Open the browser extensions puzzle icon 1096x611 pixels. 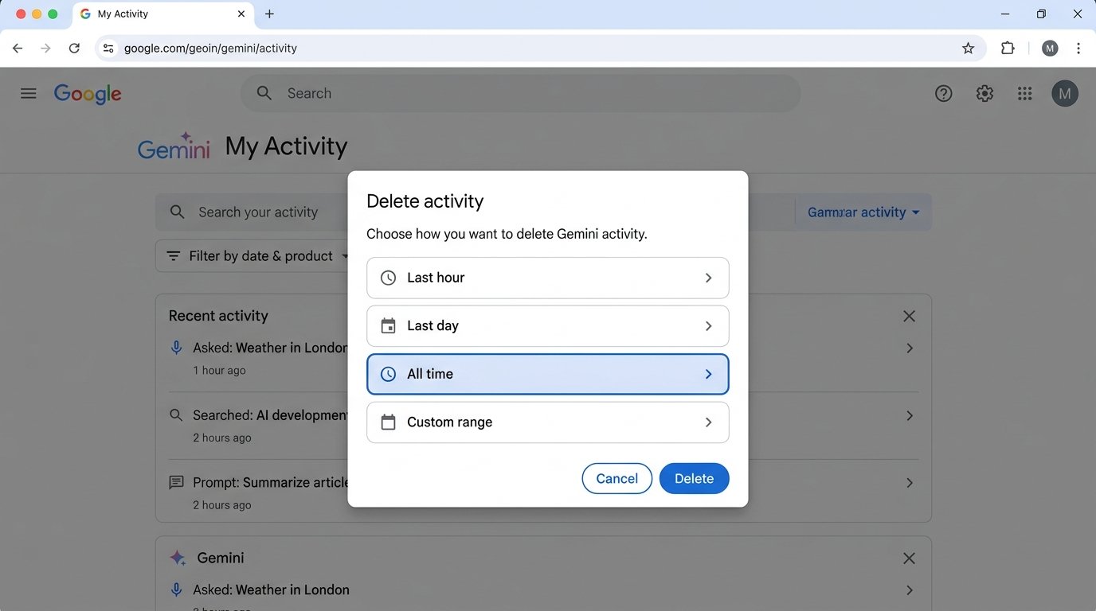tap(1008, 48)
